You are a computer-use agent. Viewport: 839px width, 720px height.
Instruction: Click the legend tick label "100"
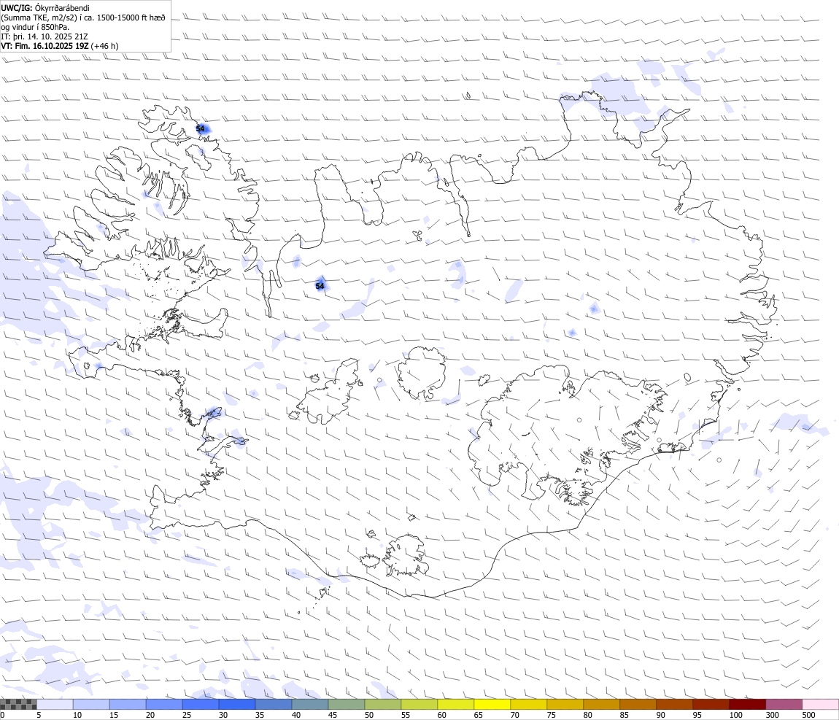(x=735, y=715)
